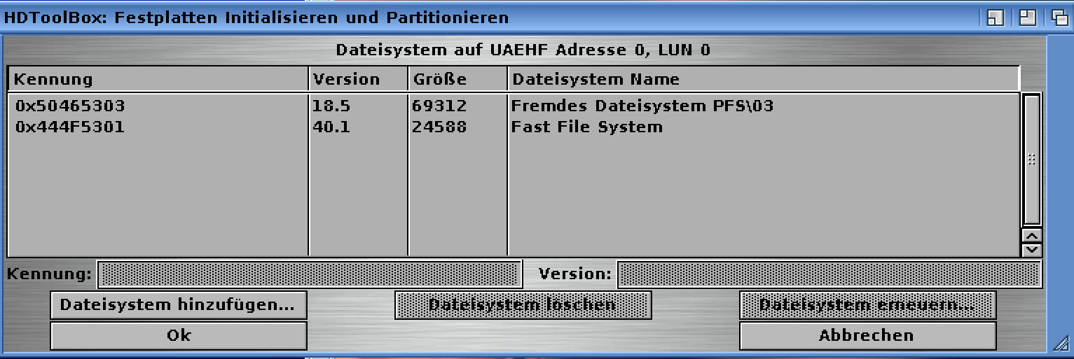Click size value 24588
The image size is (1074, 359).
[x=439, y=127]
